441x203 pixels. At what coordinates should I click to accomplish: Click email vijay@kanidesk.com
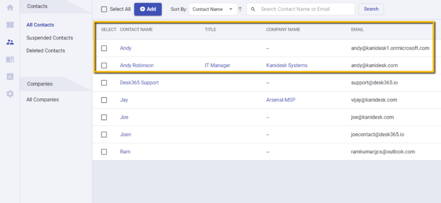point(374,100)
